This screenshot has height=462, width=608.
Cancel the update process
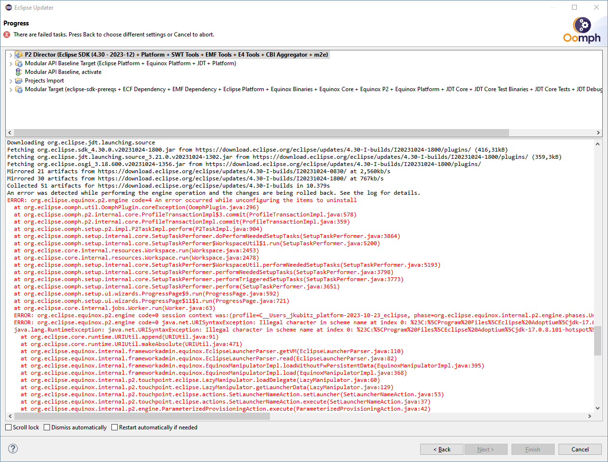point(580,449)
